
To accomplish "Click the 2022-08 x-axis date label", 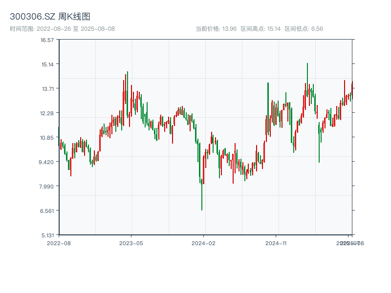I will click(59, 243).
